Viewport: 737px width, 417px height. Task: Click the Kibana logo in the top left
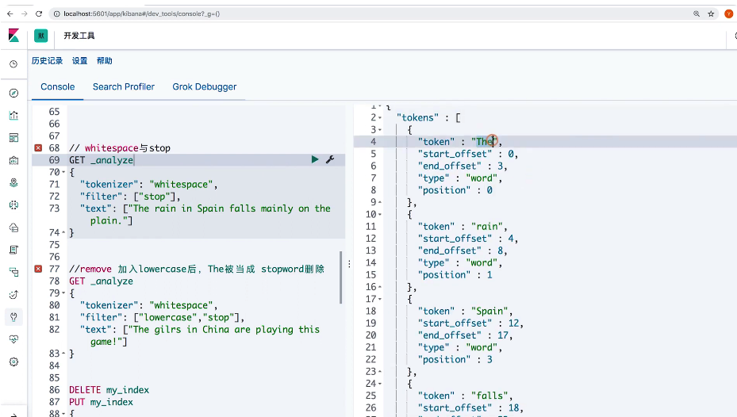13,36
